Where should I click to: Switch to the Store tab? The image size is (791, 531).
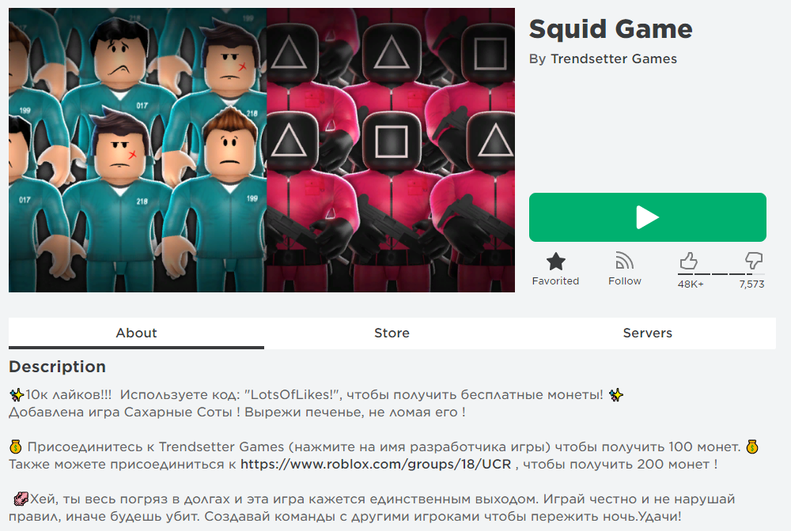[392, 333]
